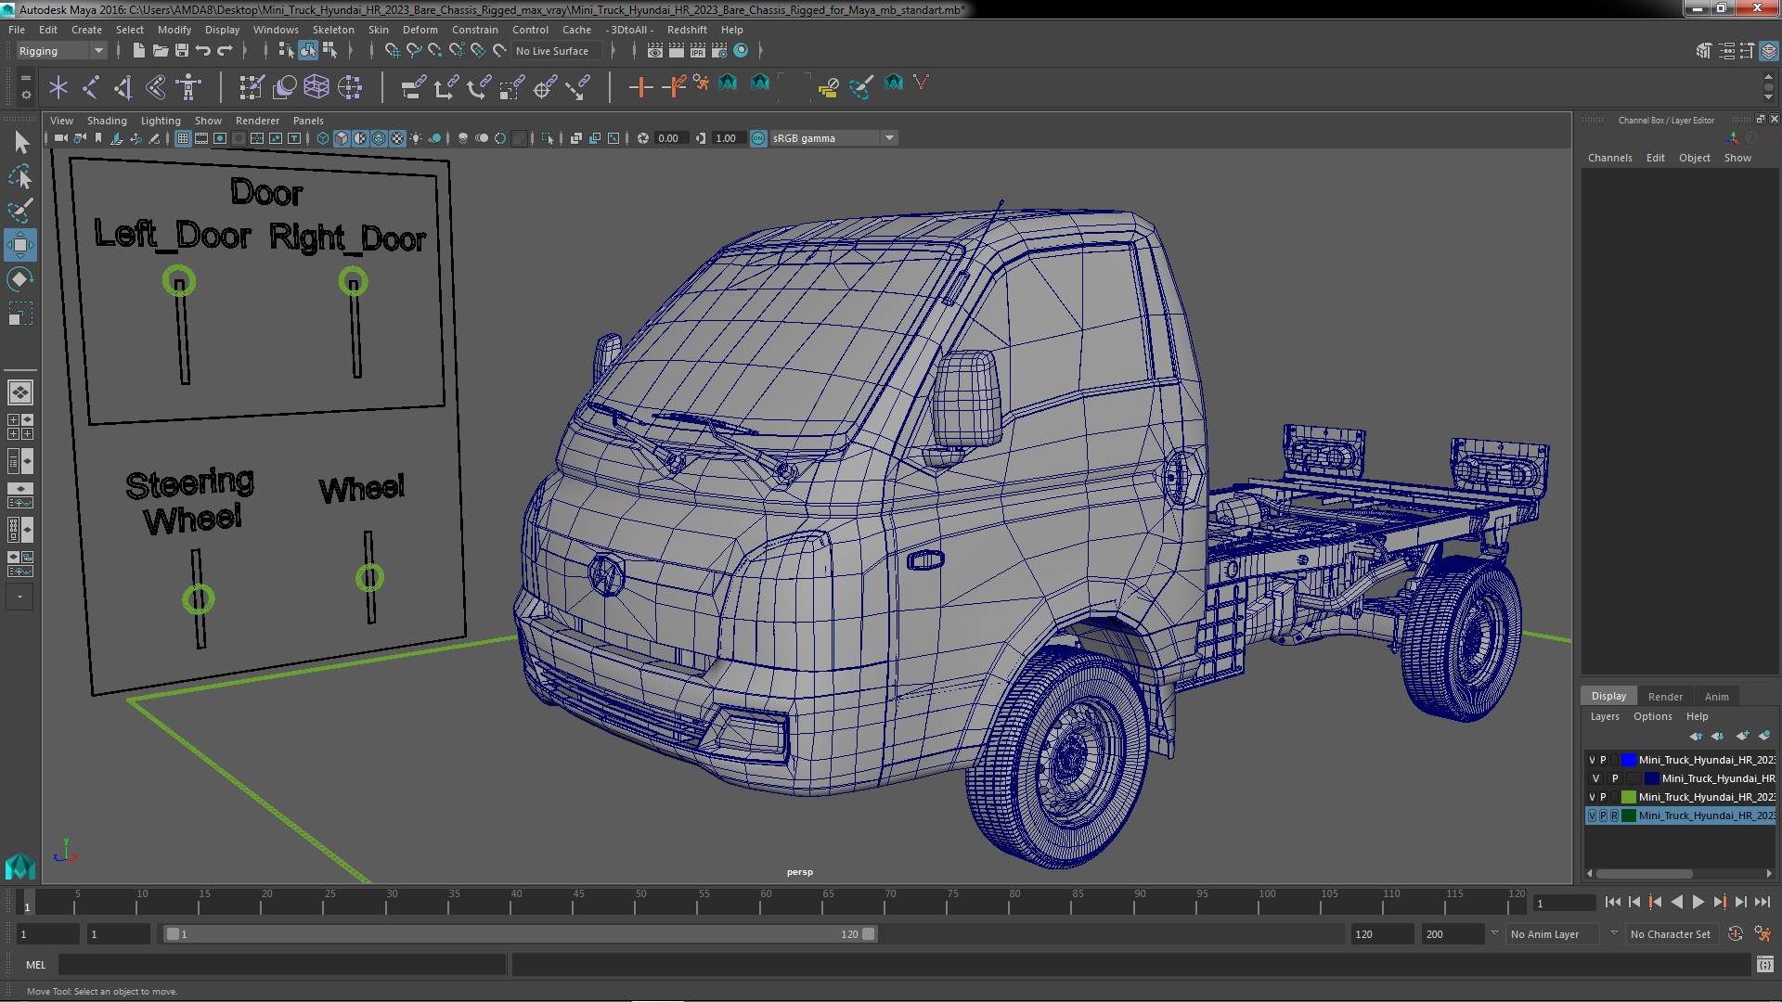The width and height of the screenshot is (1782, 1002).
Task: Toggle Use all lights lightbulb icon
Action: (416, 138)
